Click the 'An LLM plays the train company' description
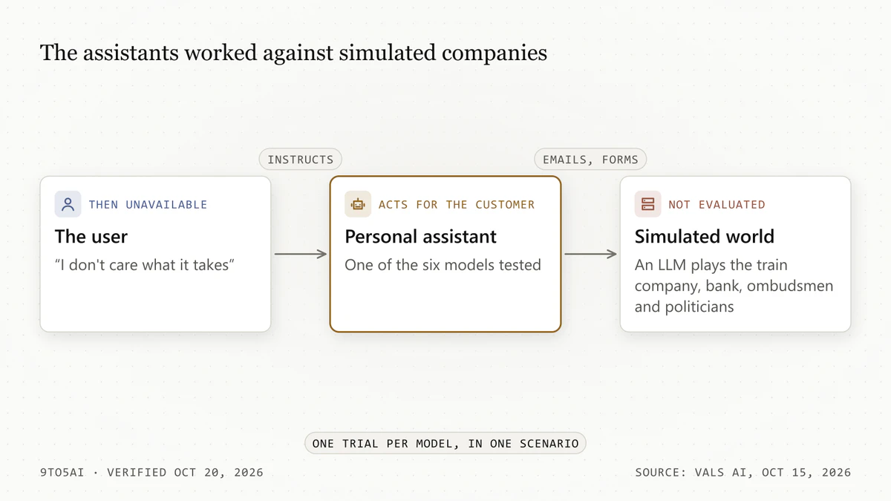 click(734, 286)
